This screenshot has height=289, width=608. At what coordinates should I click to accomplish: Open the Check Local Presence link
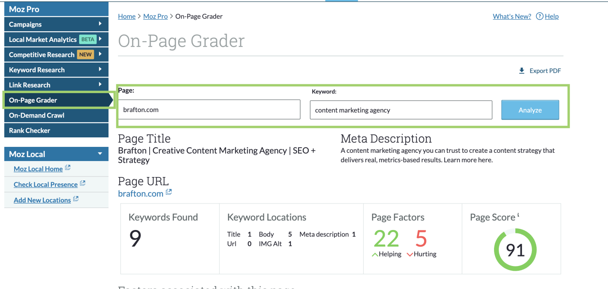click(x=46, y=184)
